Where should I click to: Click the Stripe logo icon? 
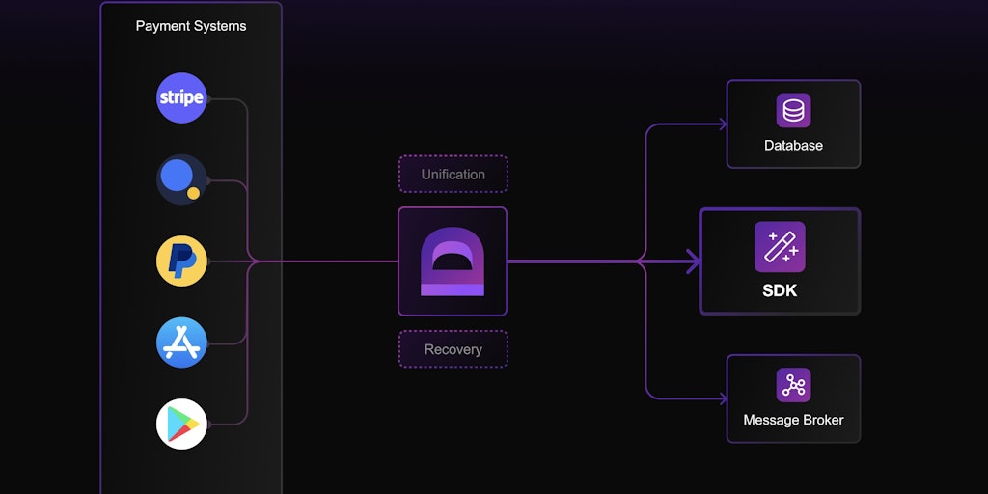click(x=181, y=97)
